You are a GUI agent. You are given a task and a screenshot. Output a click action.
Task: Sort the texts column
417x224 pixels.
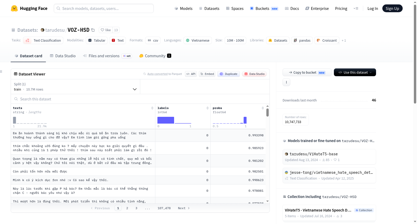point(152,108)
